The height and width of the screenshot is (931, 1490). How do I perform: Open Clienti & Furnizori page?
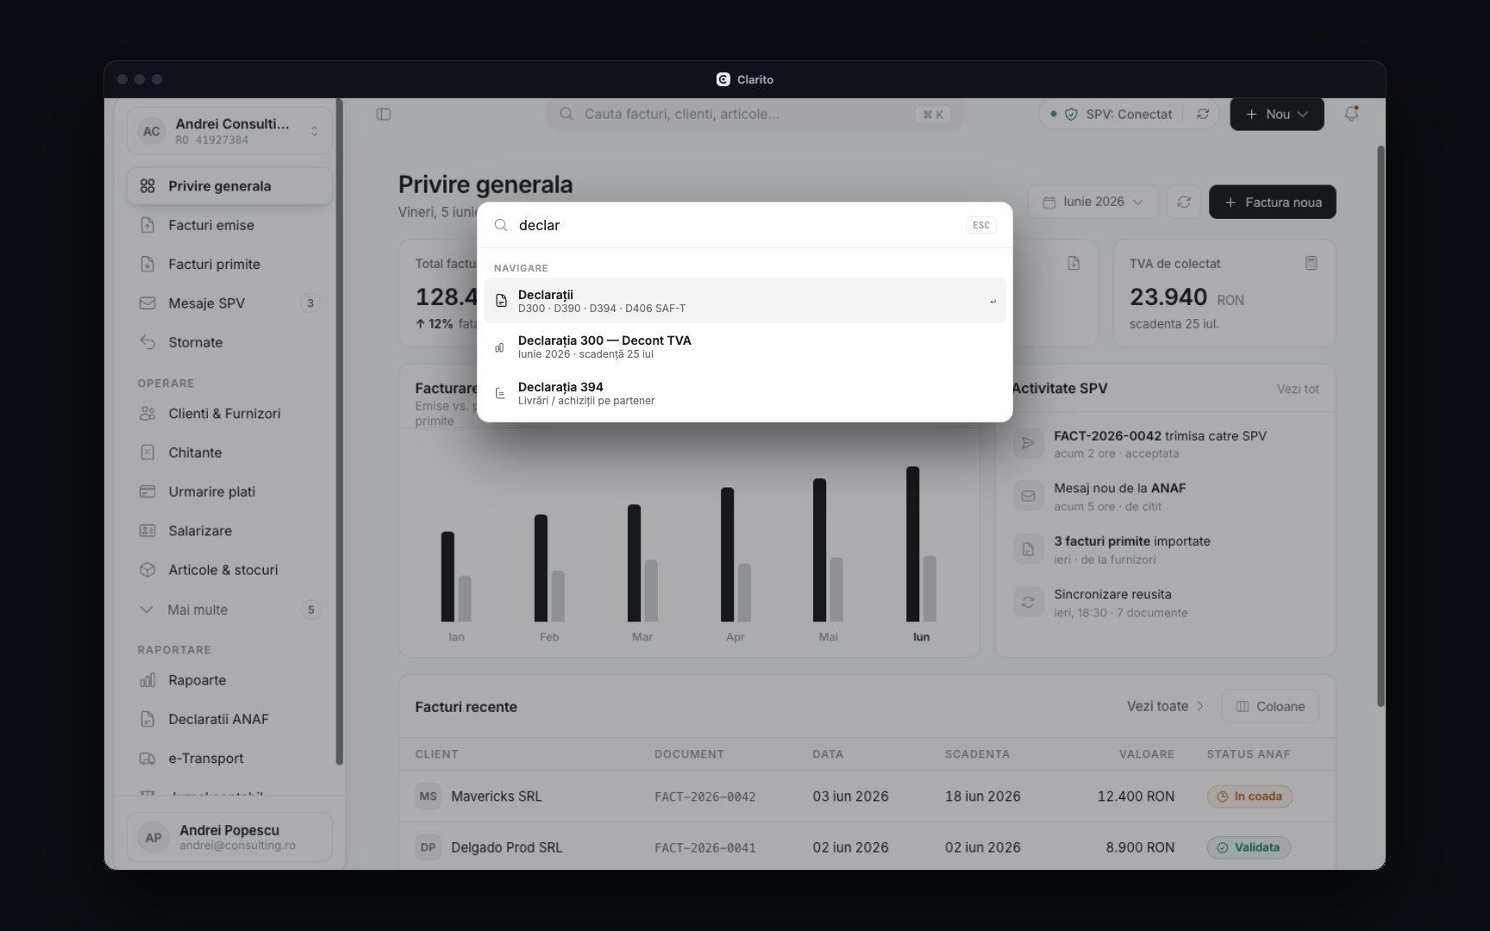229,414
